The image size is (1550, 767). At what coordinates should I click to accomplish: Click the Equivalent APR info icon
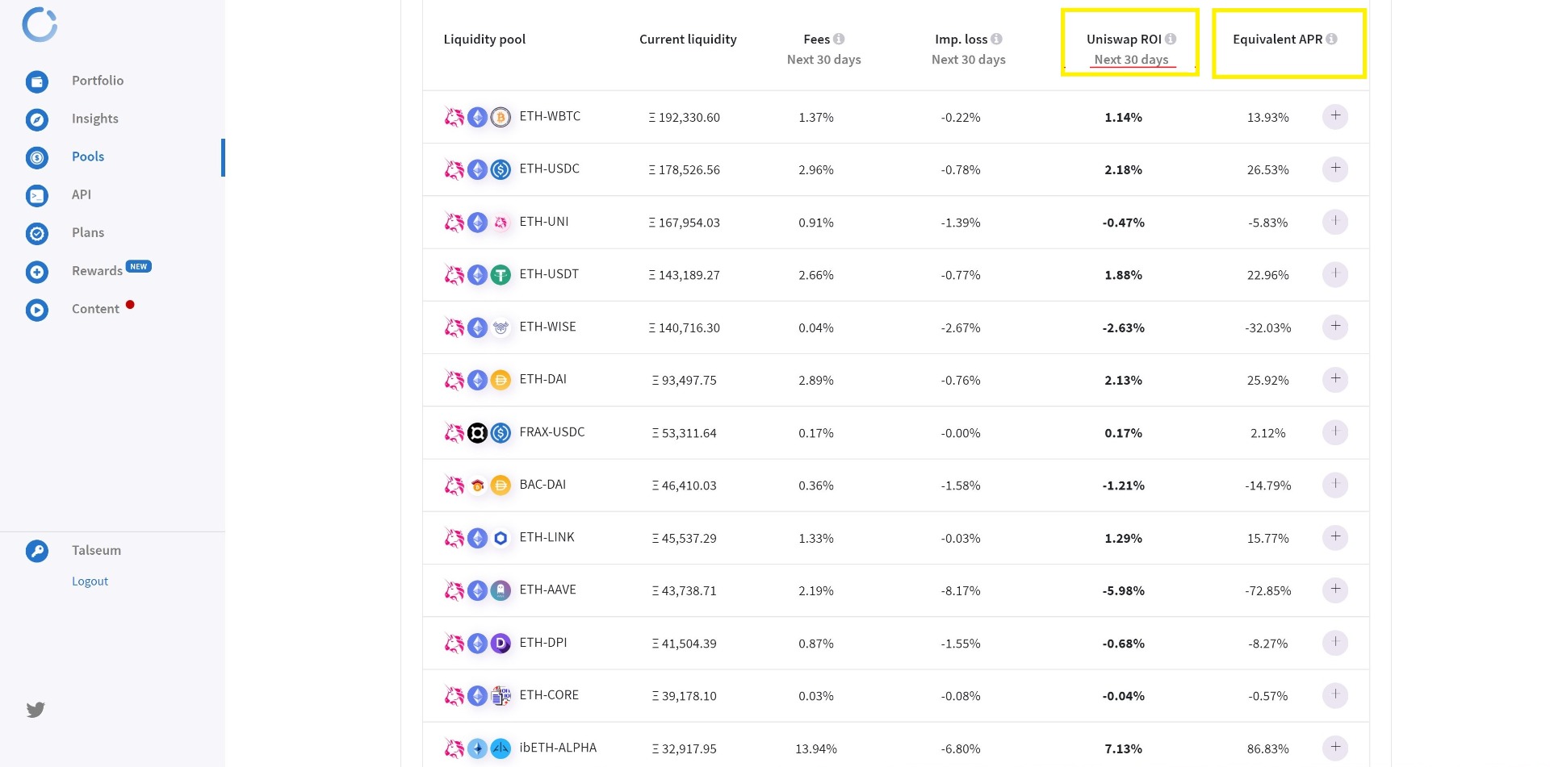(x=1331, y=39)
